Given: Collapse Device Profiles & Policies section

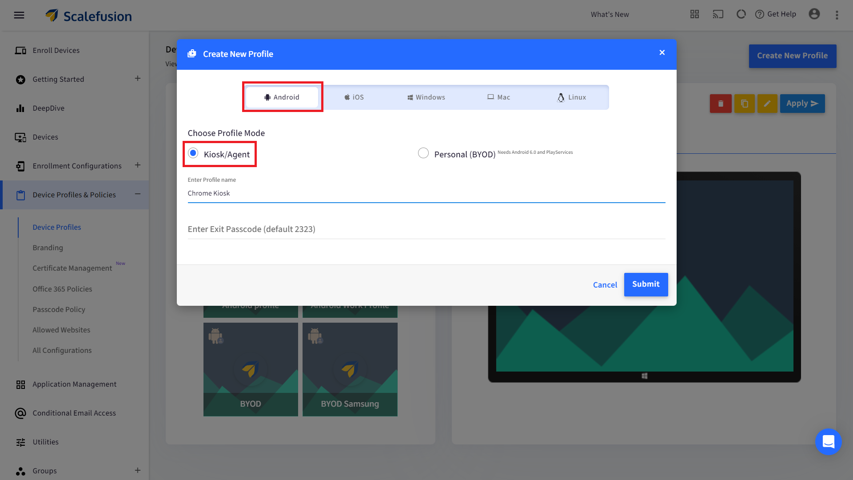Looking at the screenshot, I should [138, 194].
